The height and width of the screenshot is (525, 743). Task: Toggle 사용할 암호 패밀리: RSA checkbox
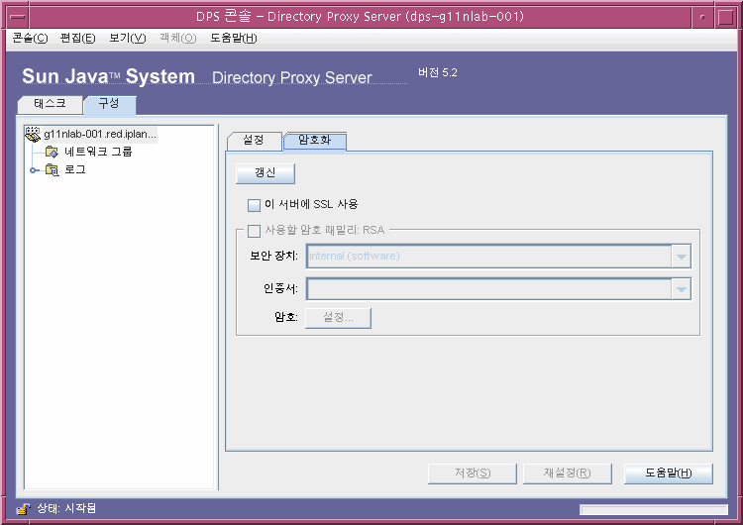254,231
